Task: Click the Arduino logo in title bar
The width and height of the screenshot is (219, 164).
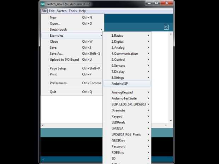Action: 43,4
